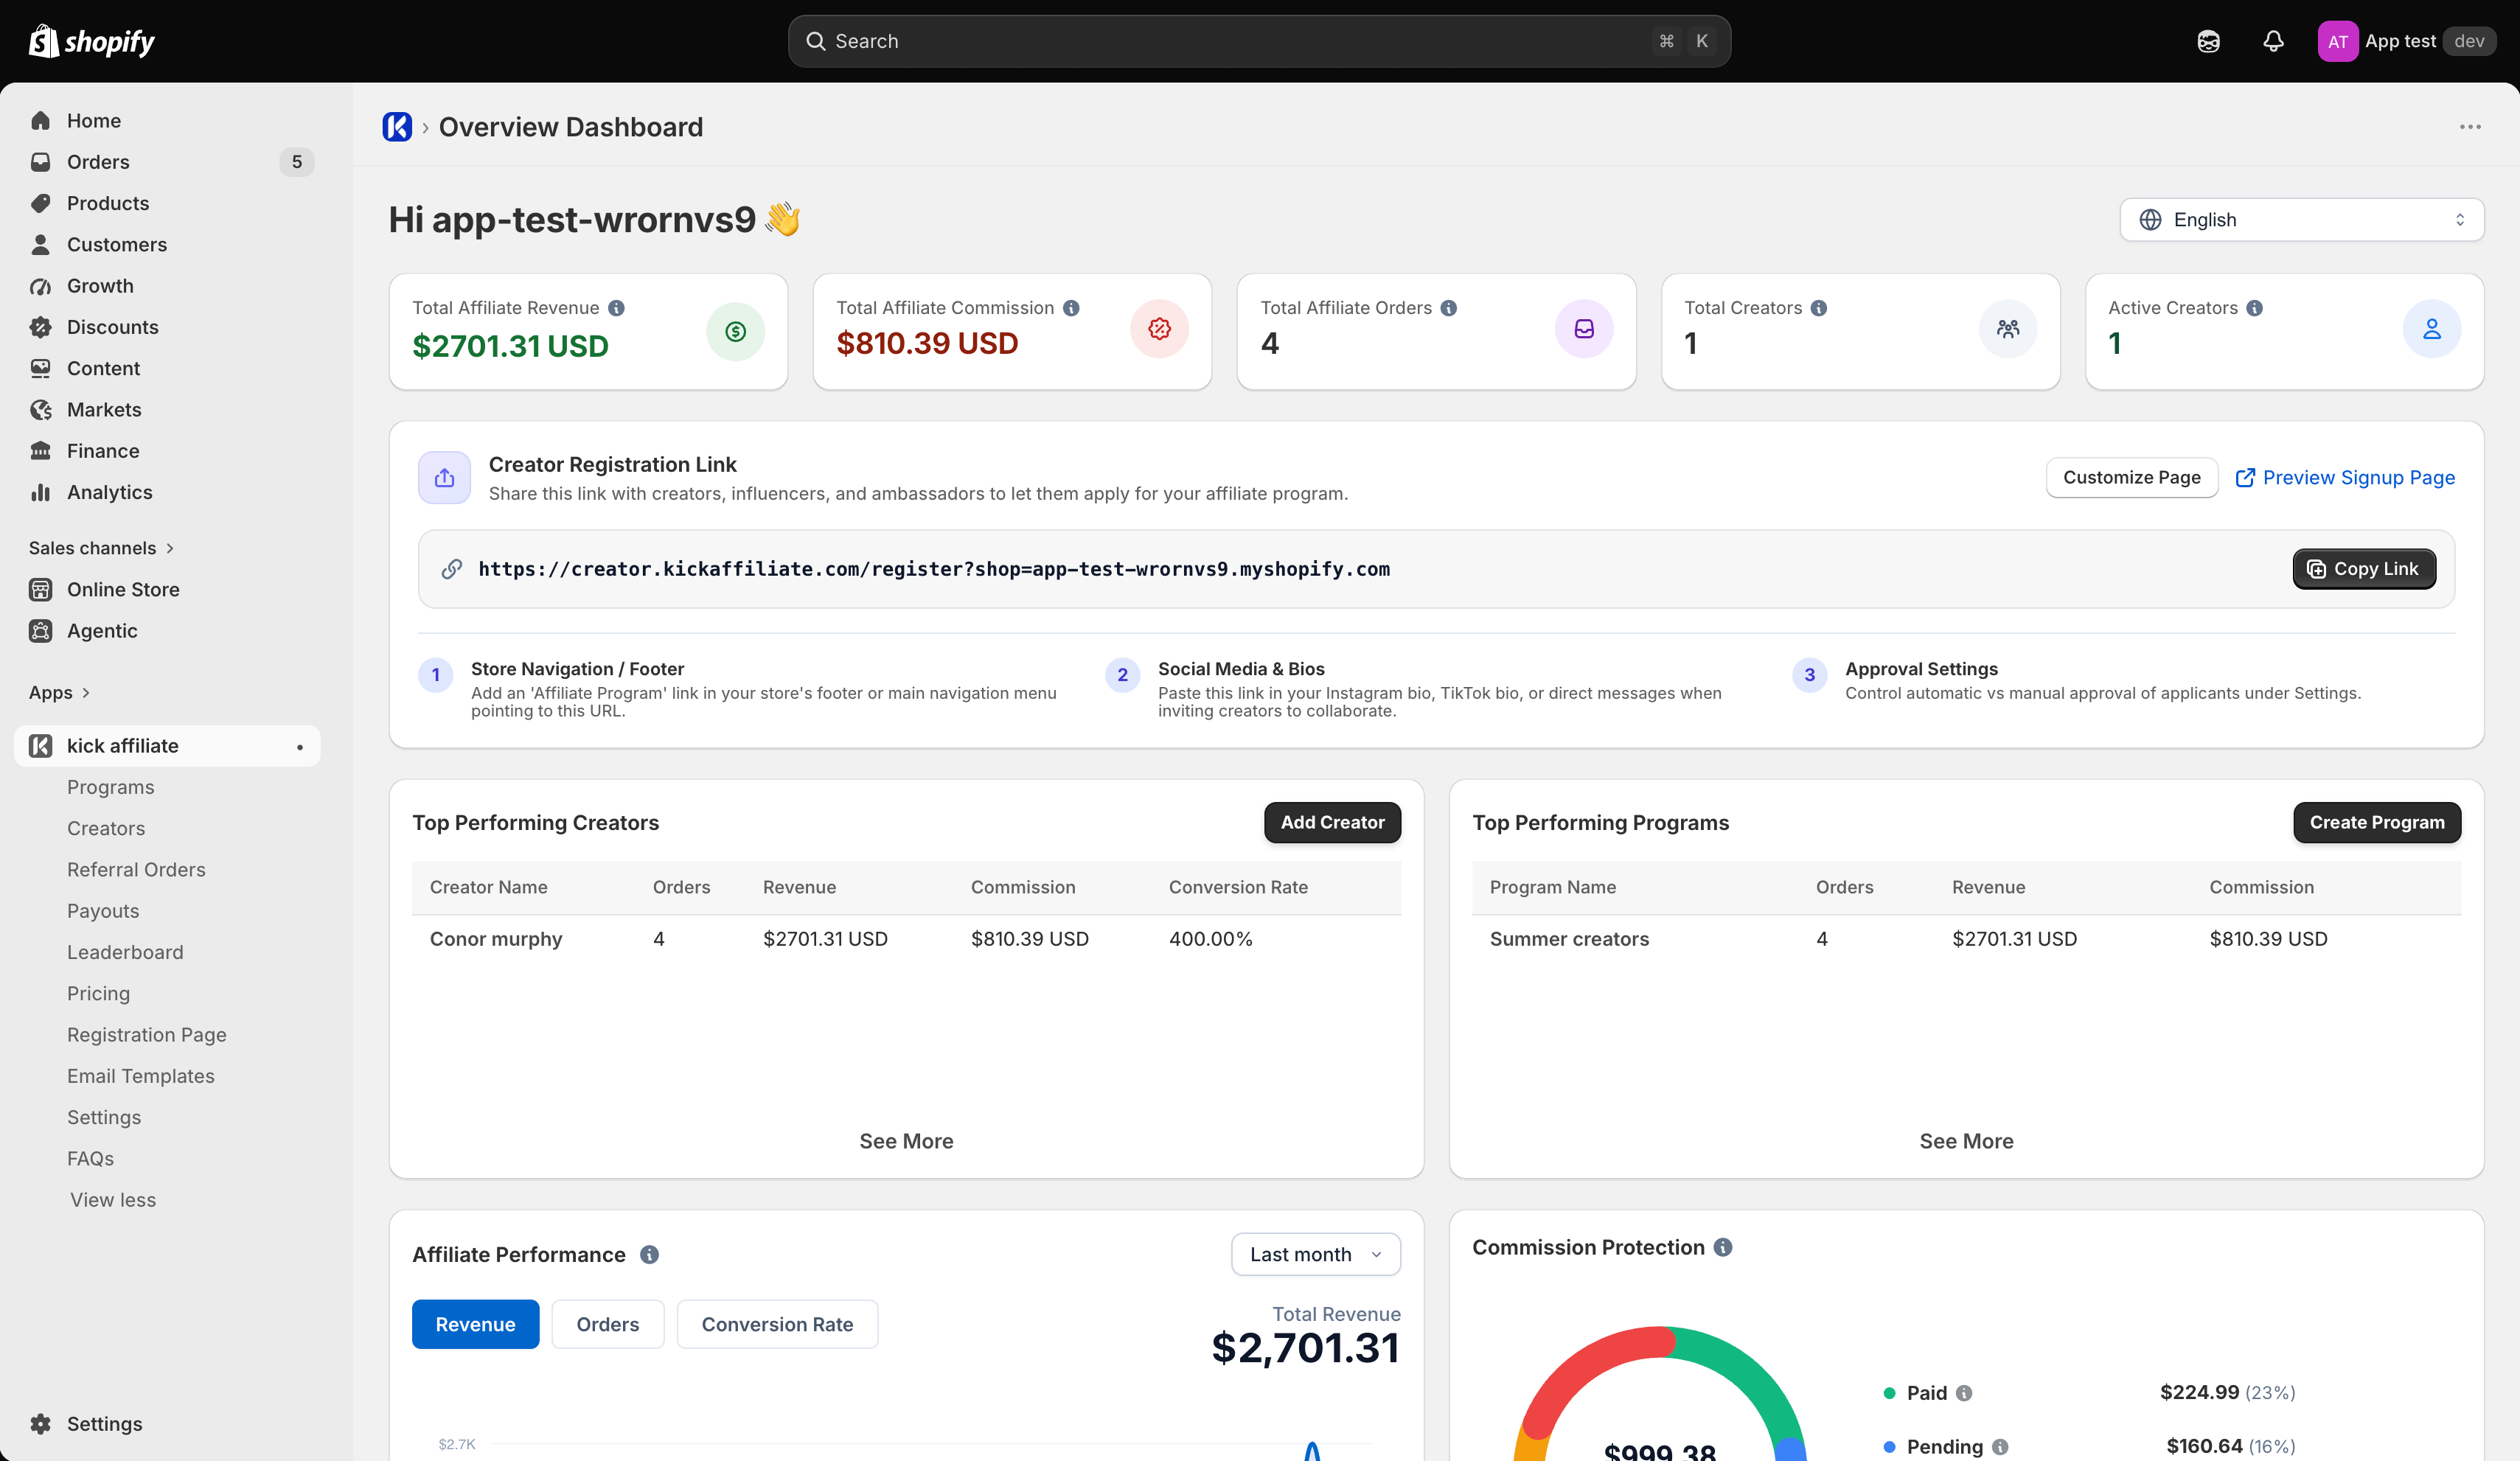Click See More under Top Performing Programs
Screen dimensions: 2520x1461
click(1966, 1141)
